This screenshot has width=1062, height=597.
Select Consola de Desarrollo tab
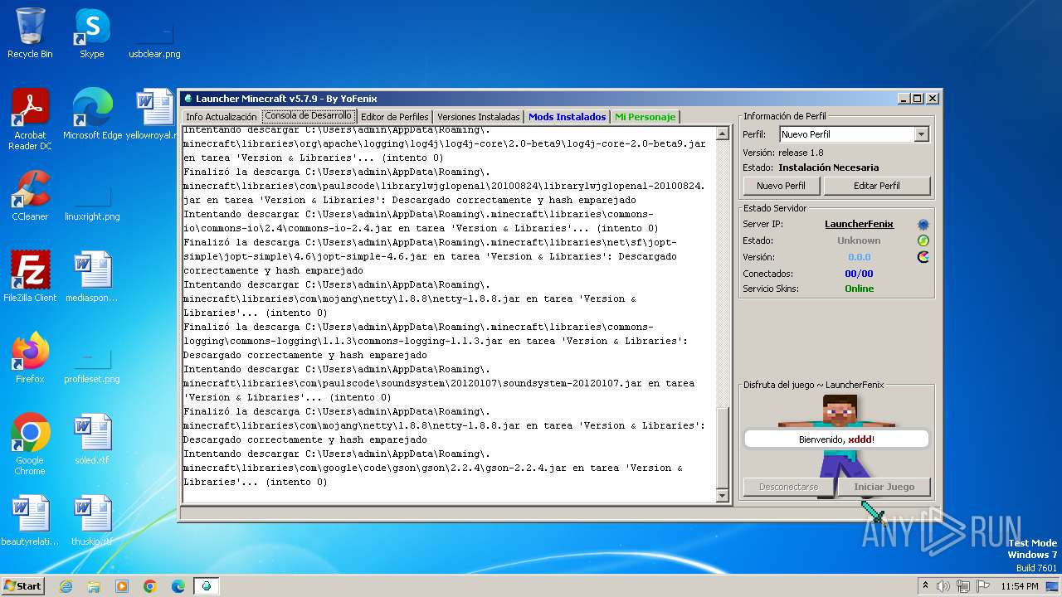pos(309,116)
